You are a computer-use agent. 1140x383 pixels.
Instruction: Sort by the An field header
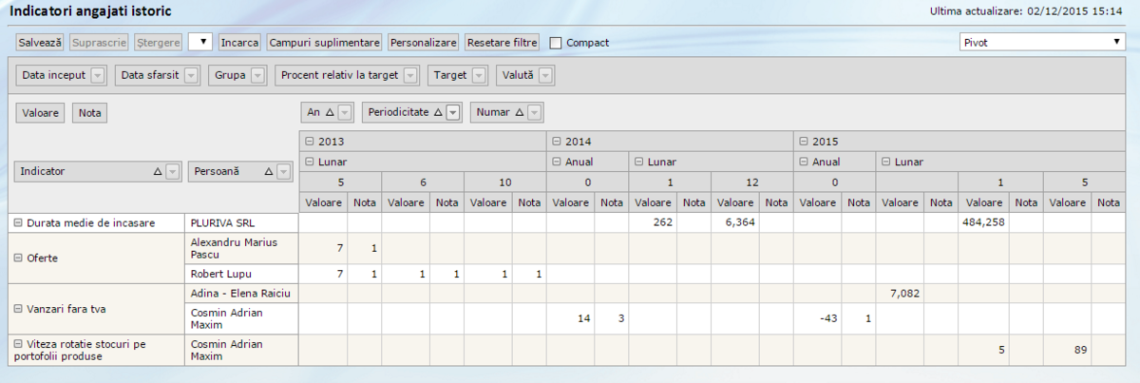click(320, 112)
